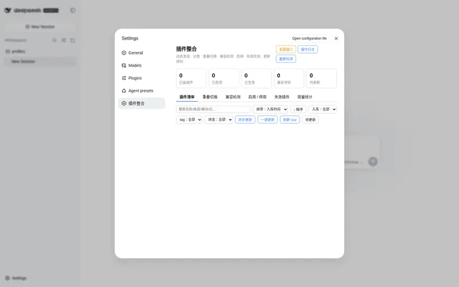Switch to the 插件清单 tab
The width and height of the screenshot is (459, 287).
[187, 97]
